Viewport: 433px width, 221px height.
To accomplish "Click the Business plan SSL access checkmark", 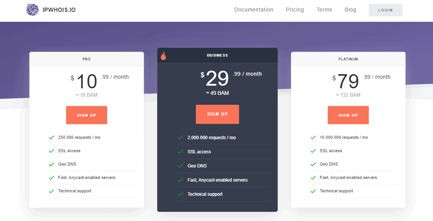I will (x=181, y=152).
